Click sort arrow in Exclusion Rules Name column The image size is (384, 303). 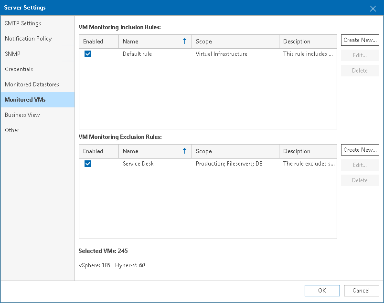click(x=184, y=151)
